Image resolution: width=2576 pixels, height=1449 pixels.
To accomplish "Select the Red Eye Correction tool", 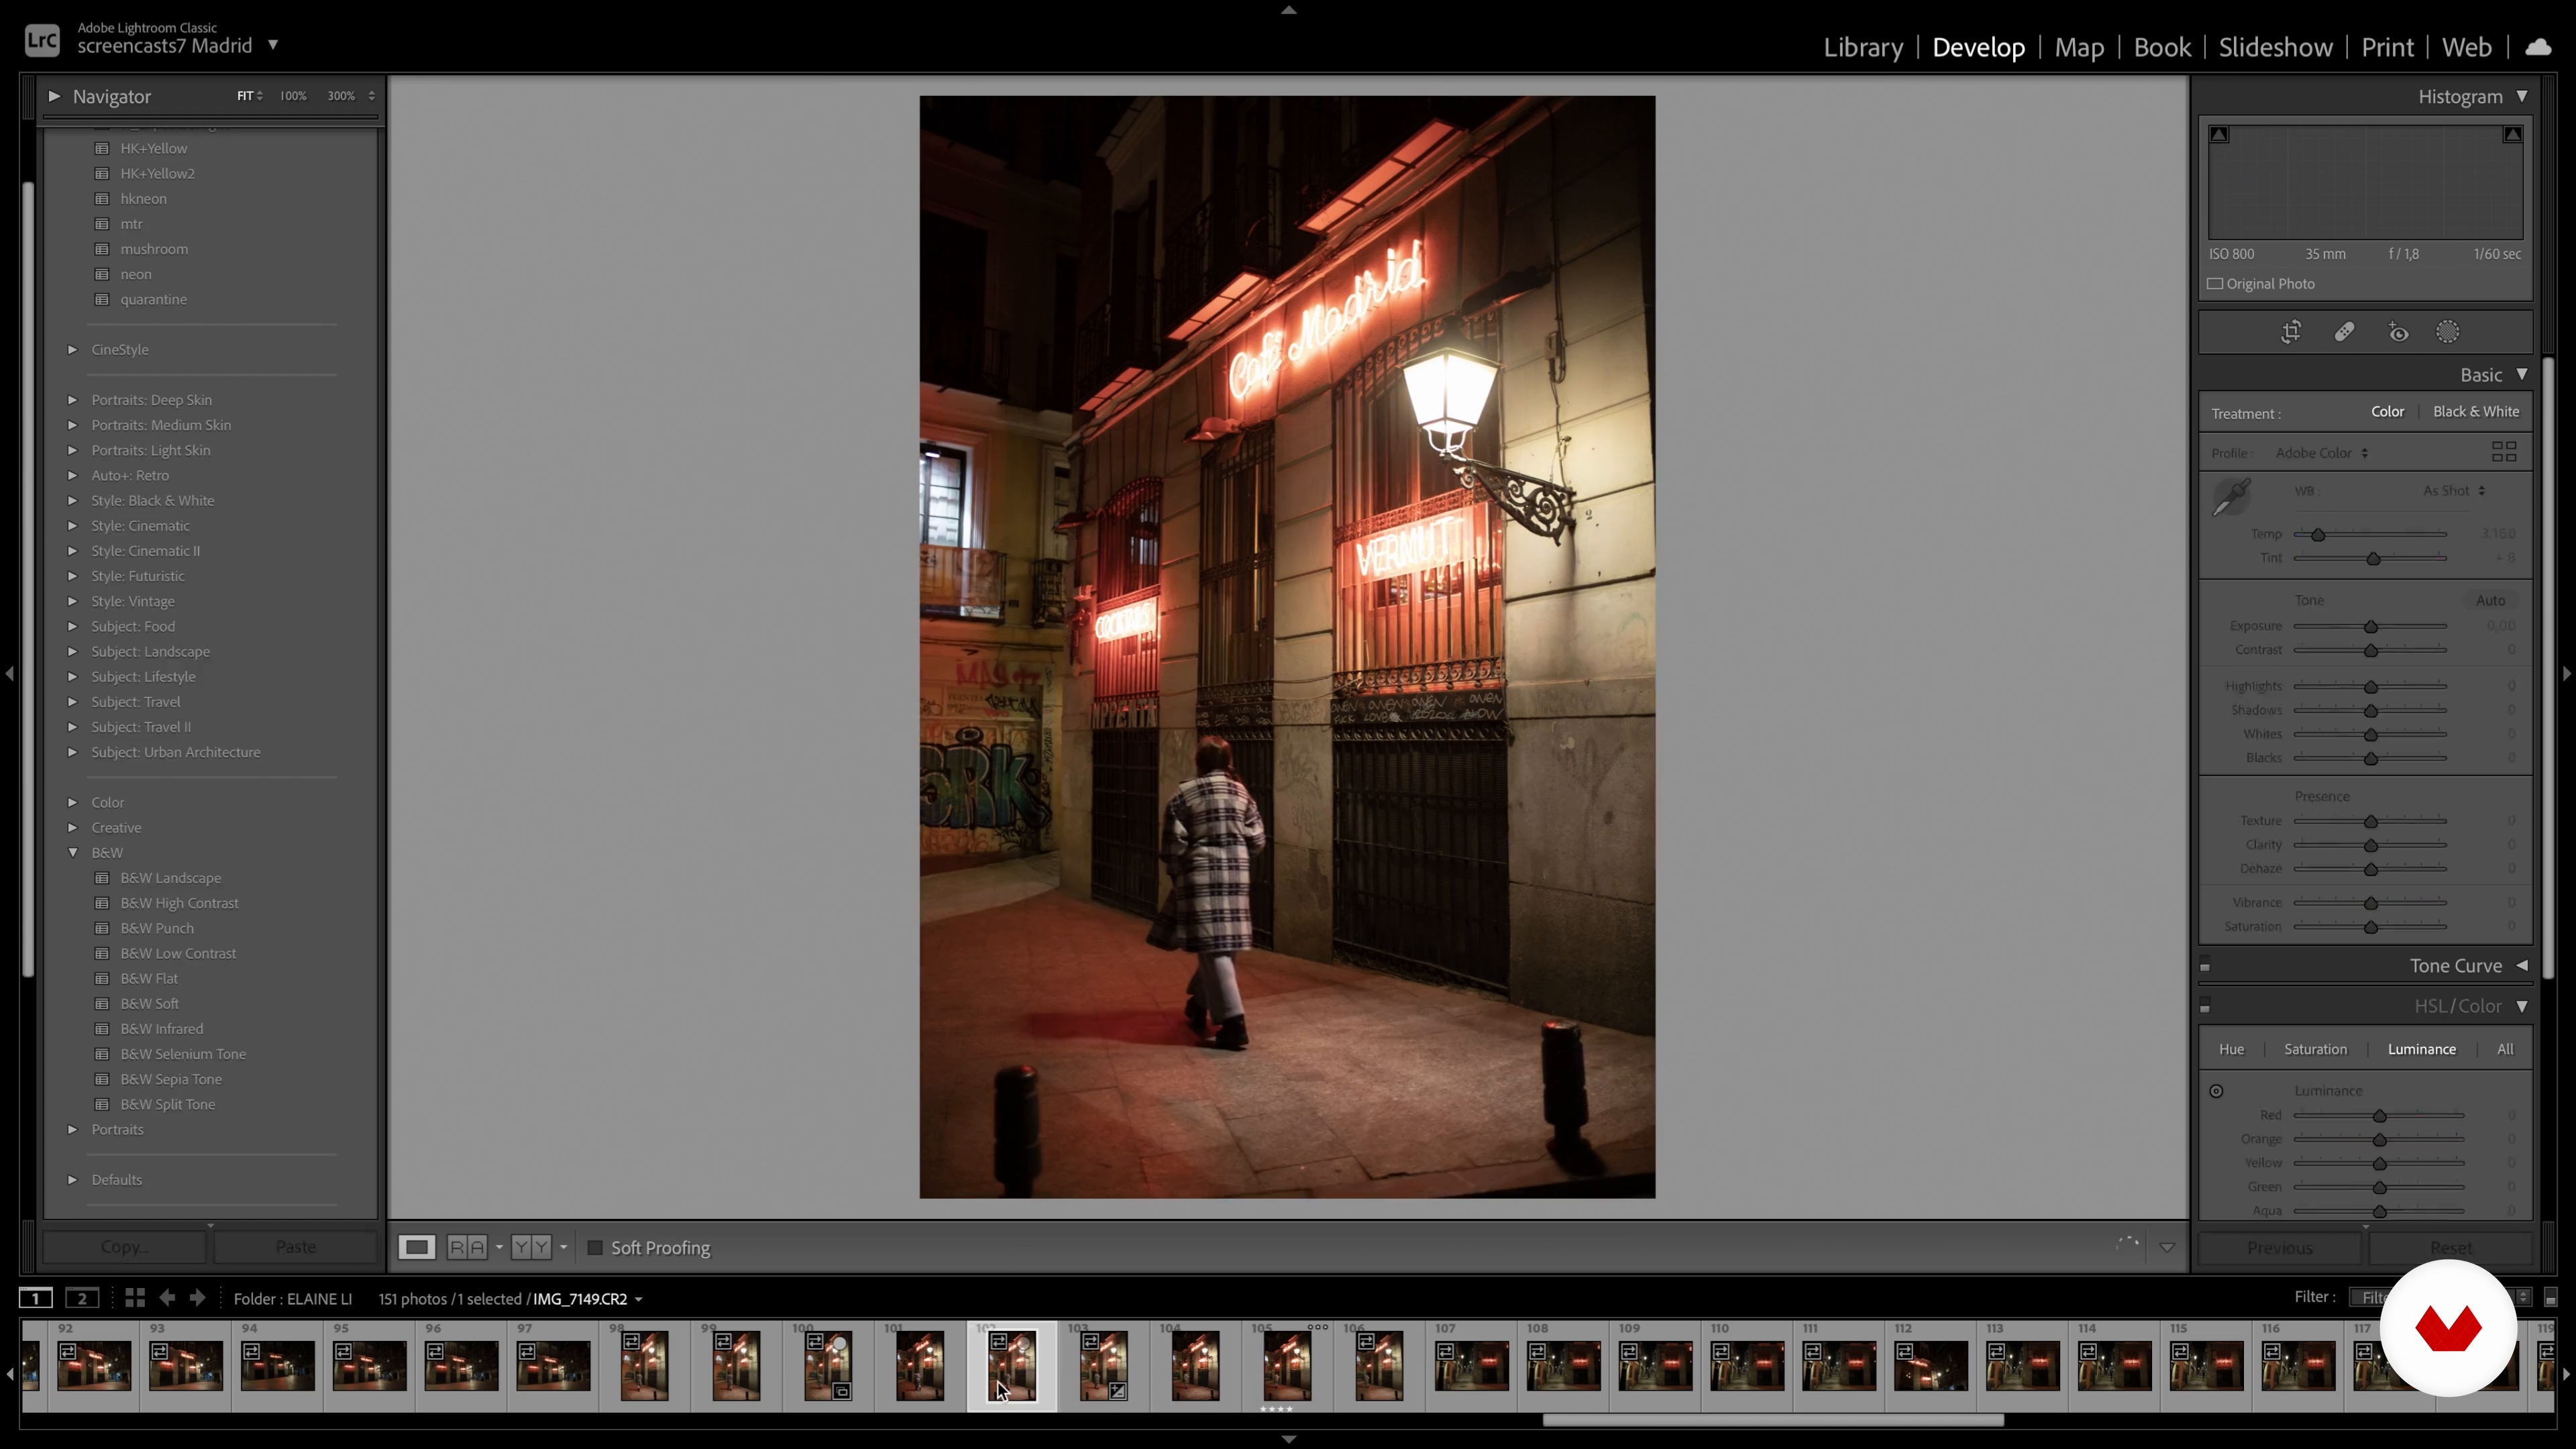I will click(2398, 332).
